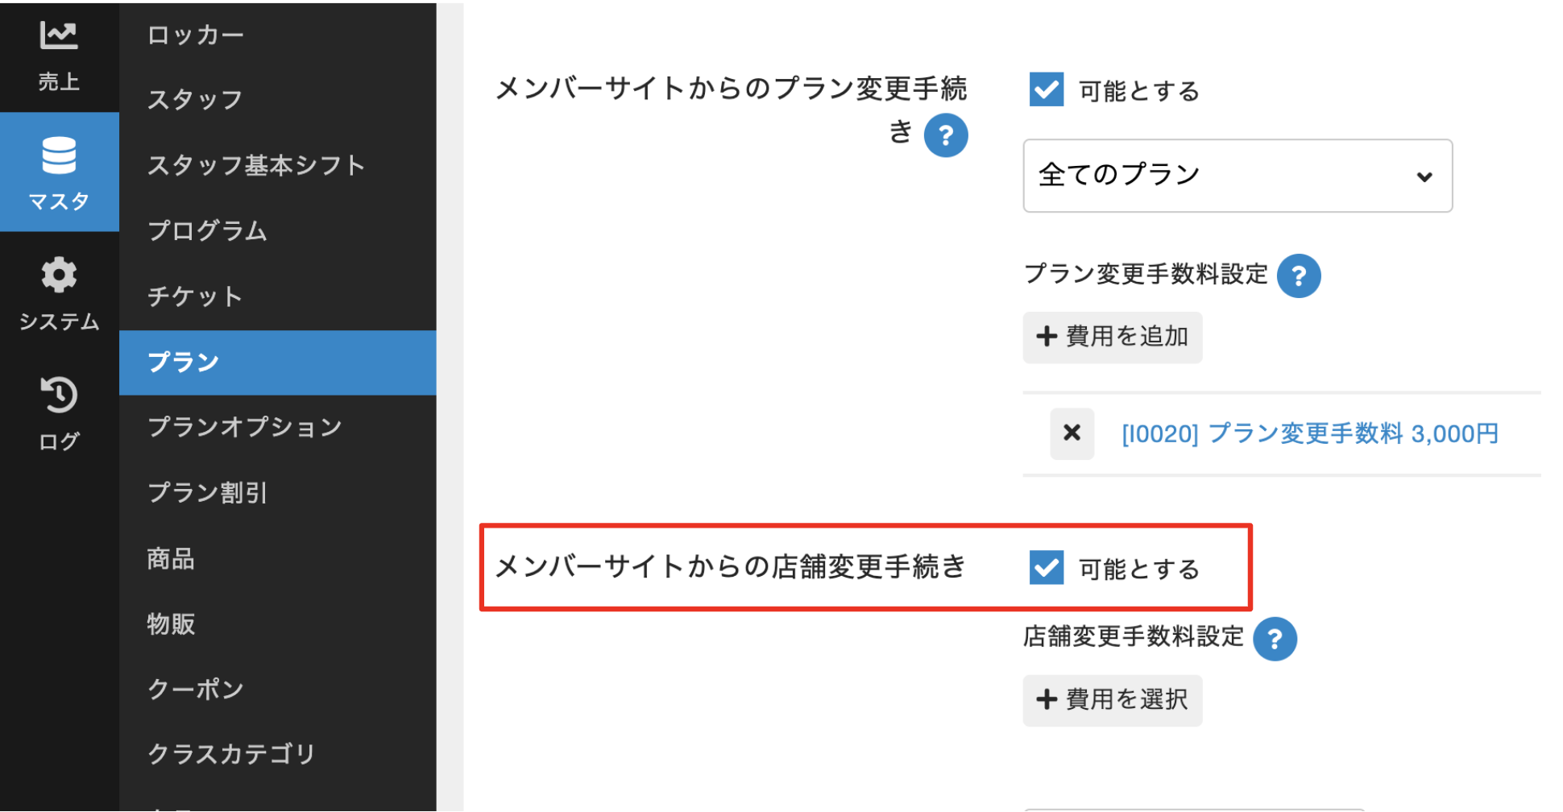Click the 費用を選択 button

[1112, 700]
